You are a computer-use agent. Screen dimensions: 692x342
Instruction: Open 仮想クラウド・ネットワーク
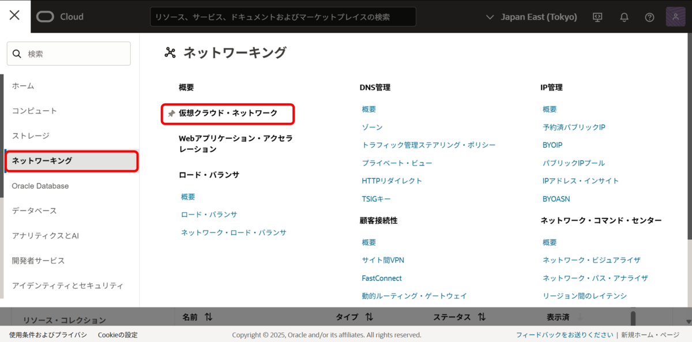coord(228,113)
